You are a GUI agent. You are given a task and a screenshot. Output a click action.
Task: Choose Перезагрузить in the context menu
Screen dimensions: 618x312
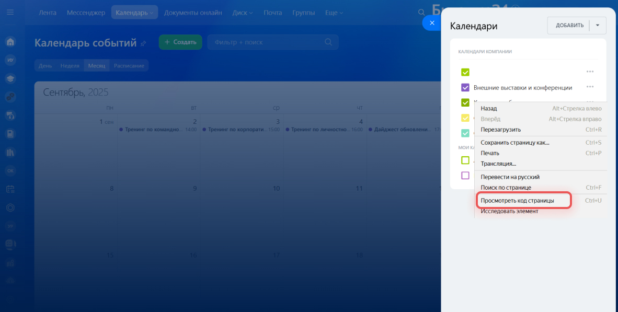[500, 130]
